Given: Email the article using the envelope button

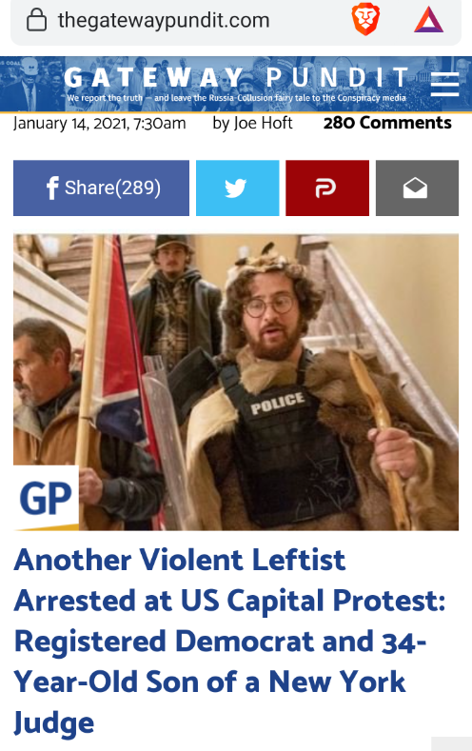Looking at the screenshot, I should (x=417, y=188).
